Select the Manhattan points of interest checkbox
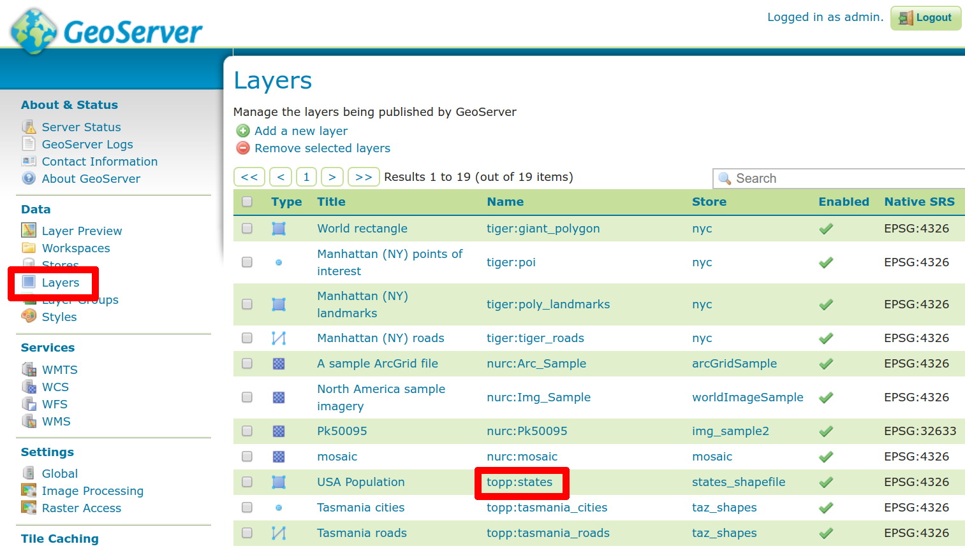This screenshot has width=965, height=551. tap(247, 262)
